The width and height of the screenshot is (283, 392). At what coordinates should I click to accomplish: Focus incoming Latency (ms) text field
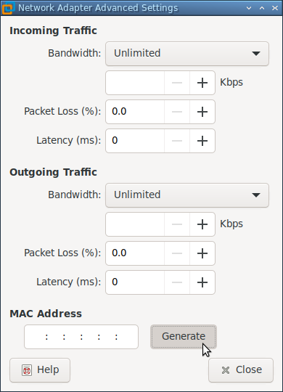pos(135,141)
